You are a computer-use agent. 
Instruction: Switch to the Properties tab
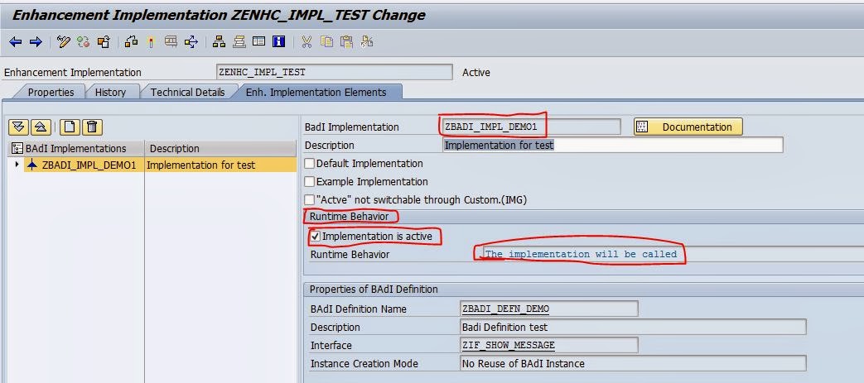tap(51, 92)
